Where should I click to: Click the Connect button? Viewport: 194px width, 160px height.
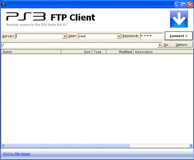(x=179, y=36)
